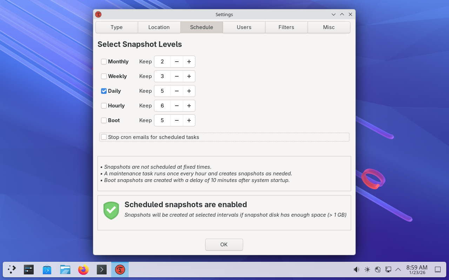
Task: Open the Dolphin file manager icon
Action: coord(65,269)
